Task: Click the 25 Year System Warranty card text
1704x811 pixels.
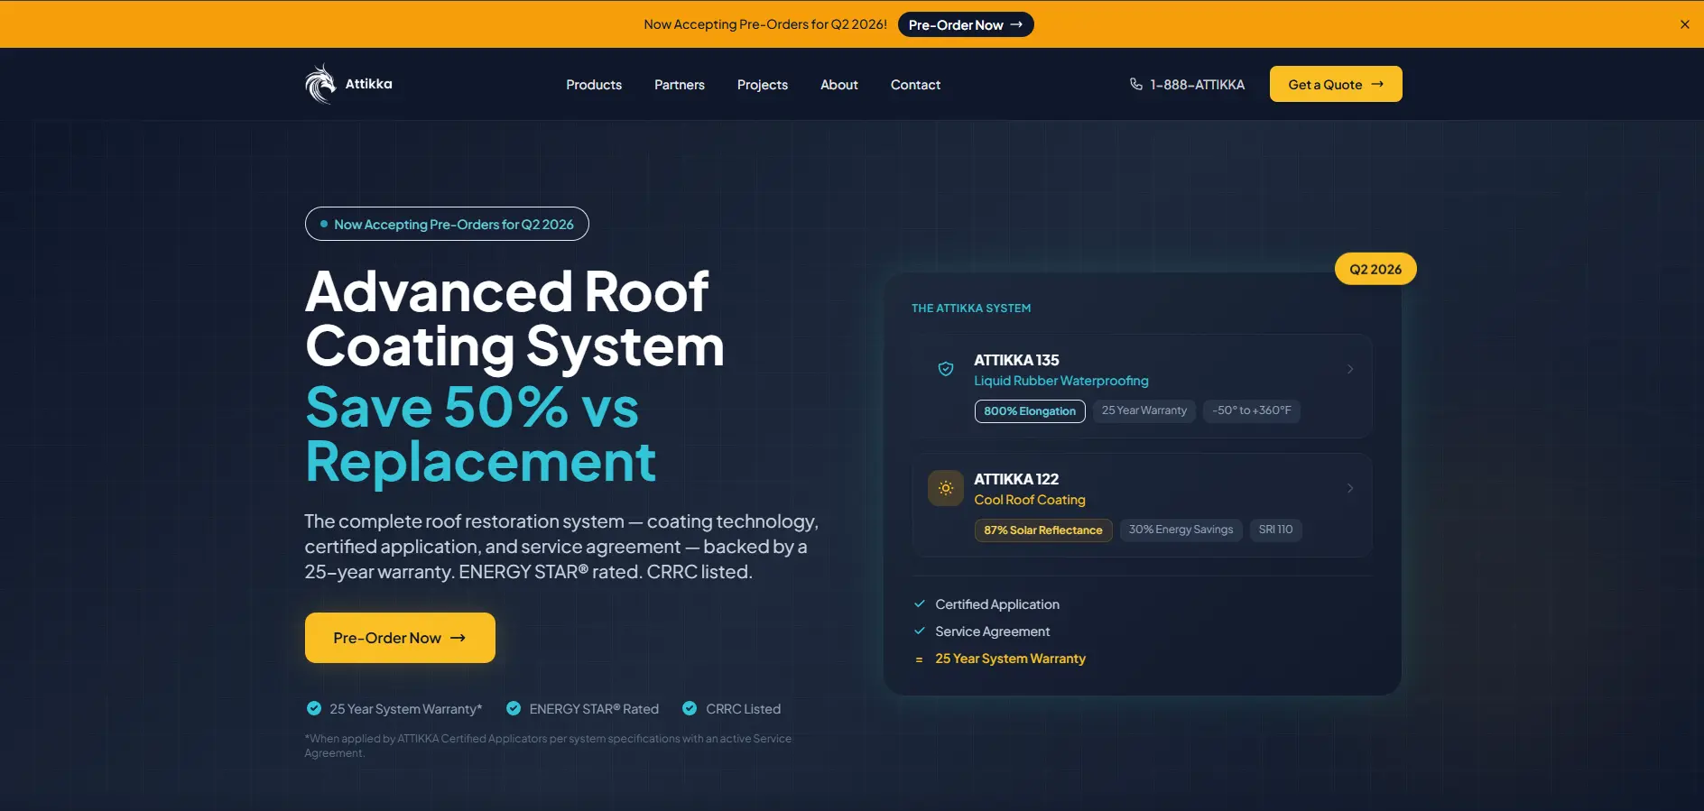Action: (x=1011, y=659)
